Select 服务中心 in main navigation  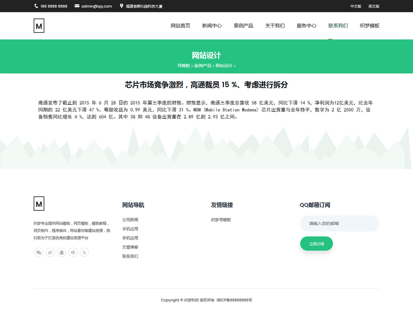[306, 26]
